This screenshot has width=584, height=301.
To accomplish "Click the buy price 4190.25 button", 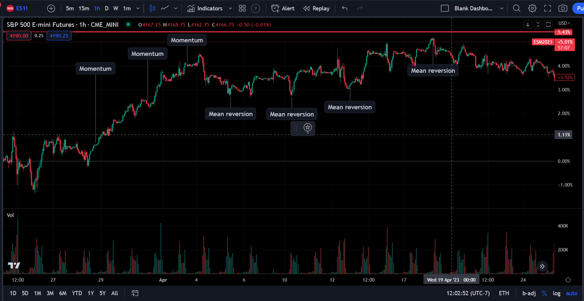I will (x=59, y=36).
